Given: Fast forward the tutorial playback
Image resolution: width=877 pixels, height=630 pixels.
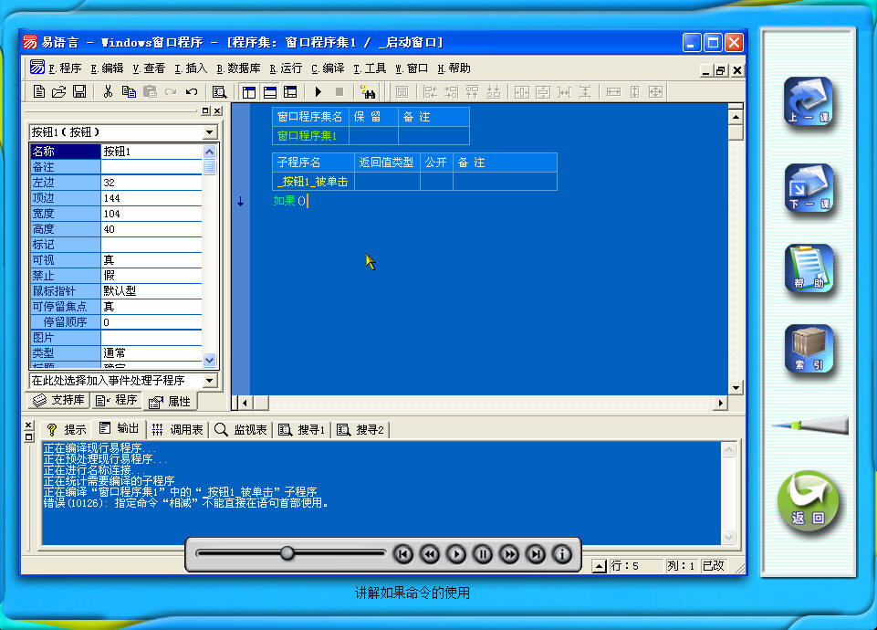Looking at the screenshot, I should (x=509, y=554).
